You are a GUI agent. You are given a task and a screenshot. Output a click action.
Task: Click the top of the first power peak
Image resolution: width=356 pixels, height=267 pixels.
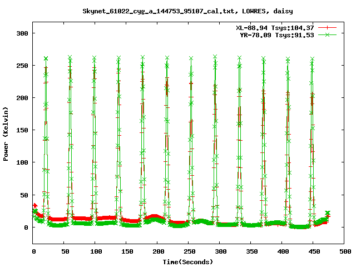[x=46, y=58]
